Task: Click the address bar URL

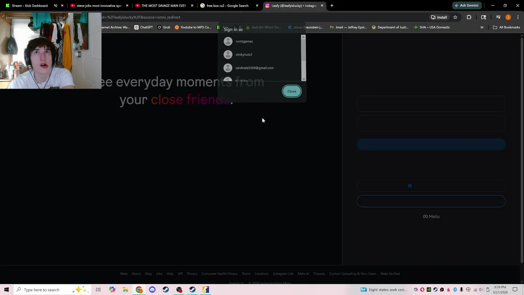Action: pos(141,17)
